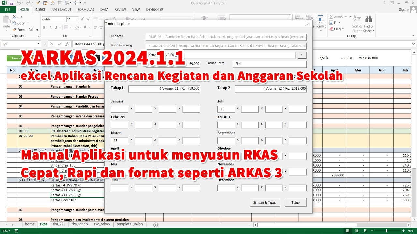This screenshot has width=417, height=234.
Task: Paste clipboard contents into sheet
Action: tap(6, 22)
